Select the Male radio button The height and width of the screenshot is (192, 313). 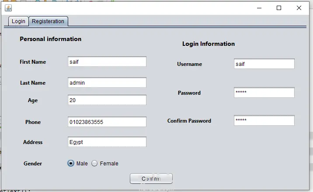coord(71,163)
